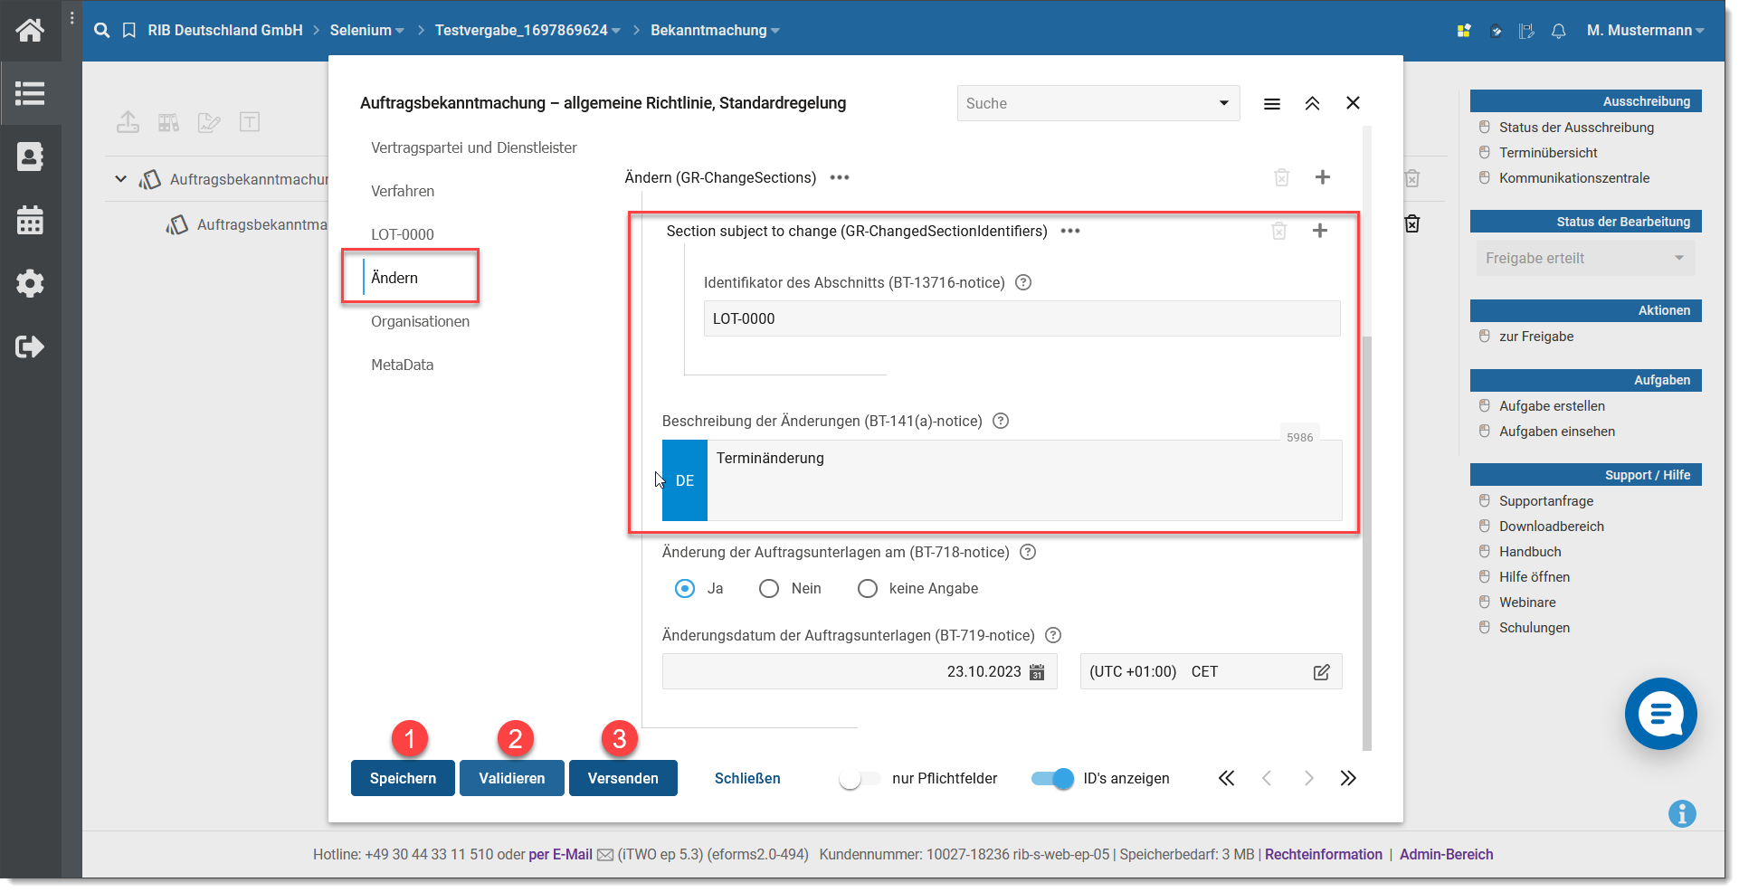The image size is (1739, 892).
Task: Click the dialog's vertical scrollbar
Action: point(1366,543)
